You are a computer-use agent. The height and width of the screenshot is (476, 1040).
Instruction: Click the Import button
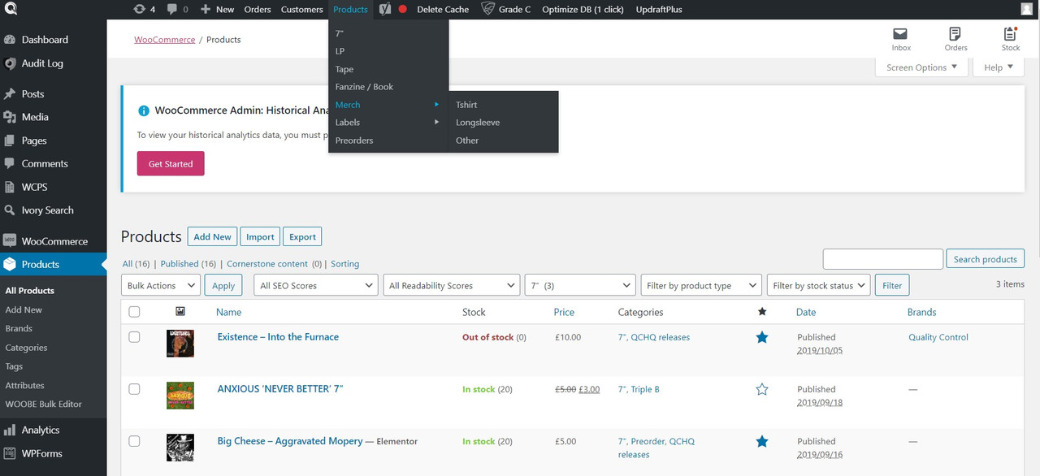click(x=260, y=236)
